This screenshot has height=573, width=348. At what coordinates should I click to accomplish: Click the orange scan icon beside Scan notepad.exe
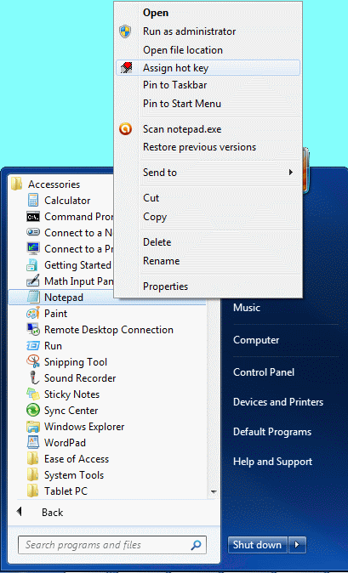coord(125,129)
